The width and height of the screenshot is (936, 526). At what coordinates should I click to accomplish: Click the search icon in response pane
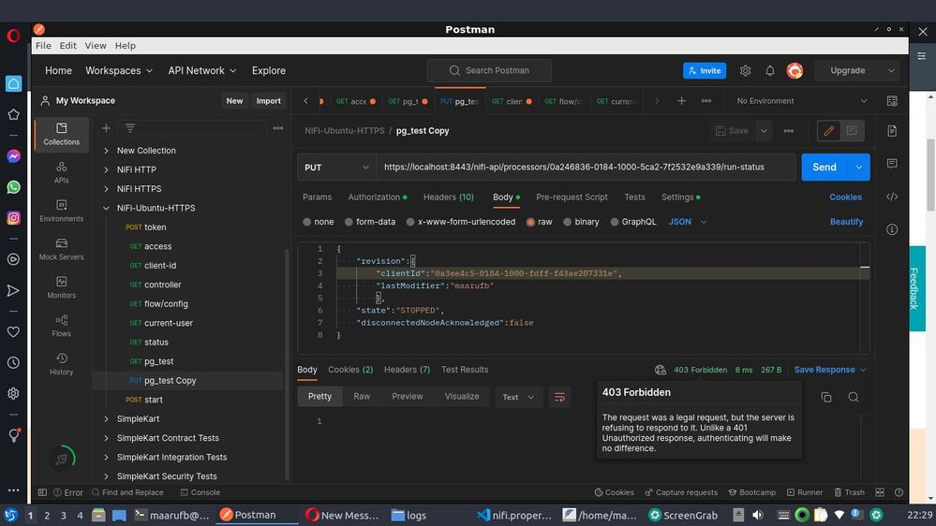click(853, 397)
